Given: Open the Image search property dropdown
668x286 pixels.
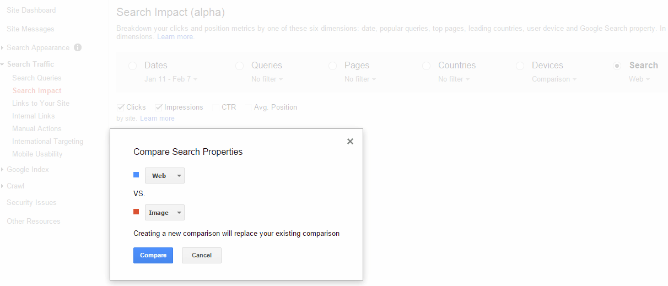Looking at the screenshot, I should point(165,213).
